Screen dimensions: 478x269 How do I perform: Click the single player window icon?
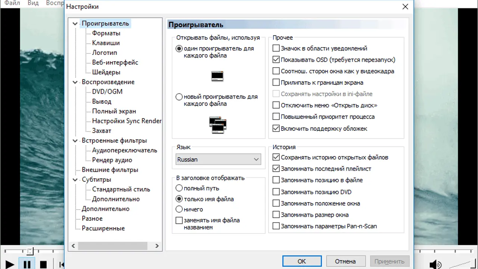217,76
